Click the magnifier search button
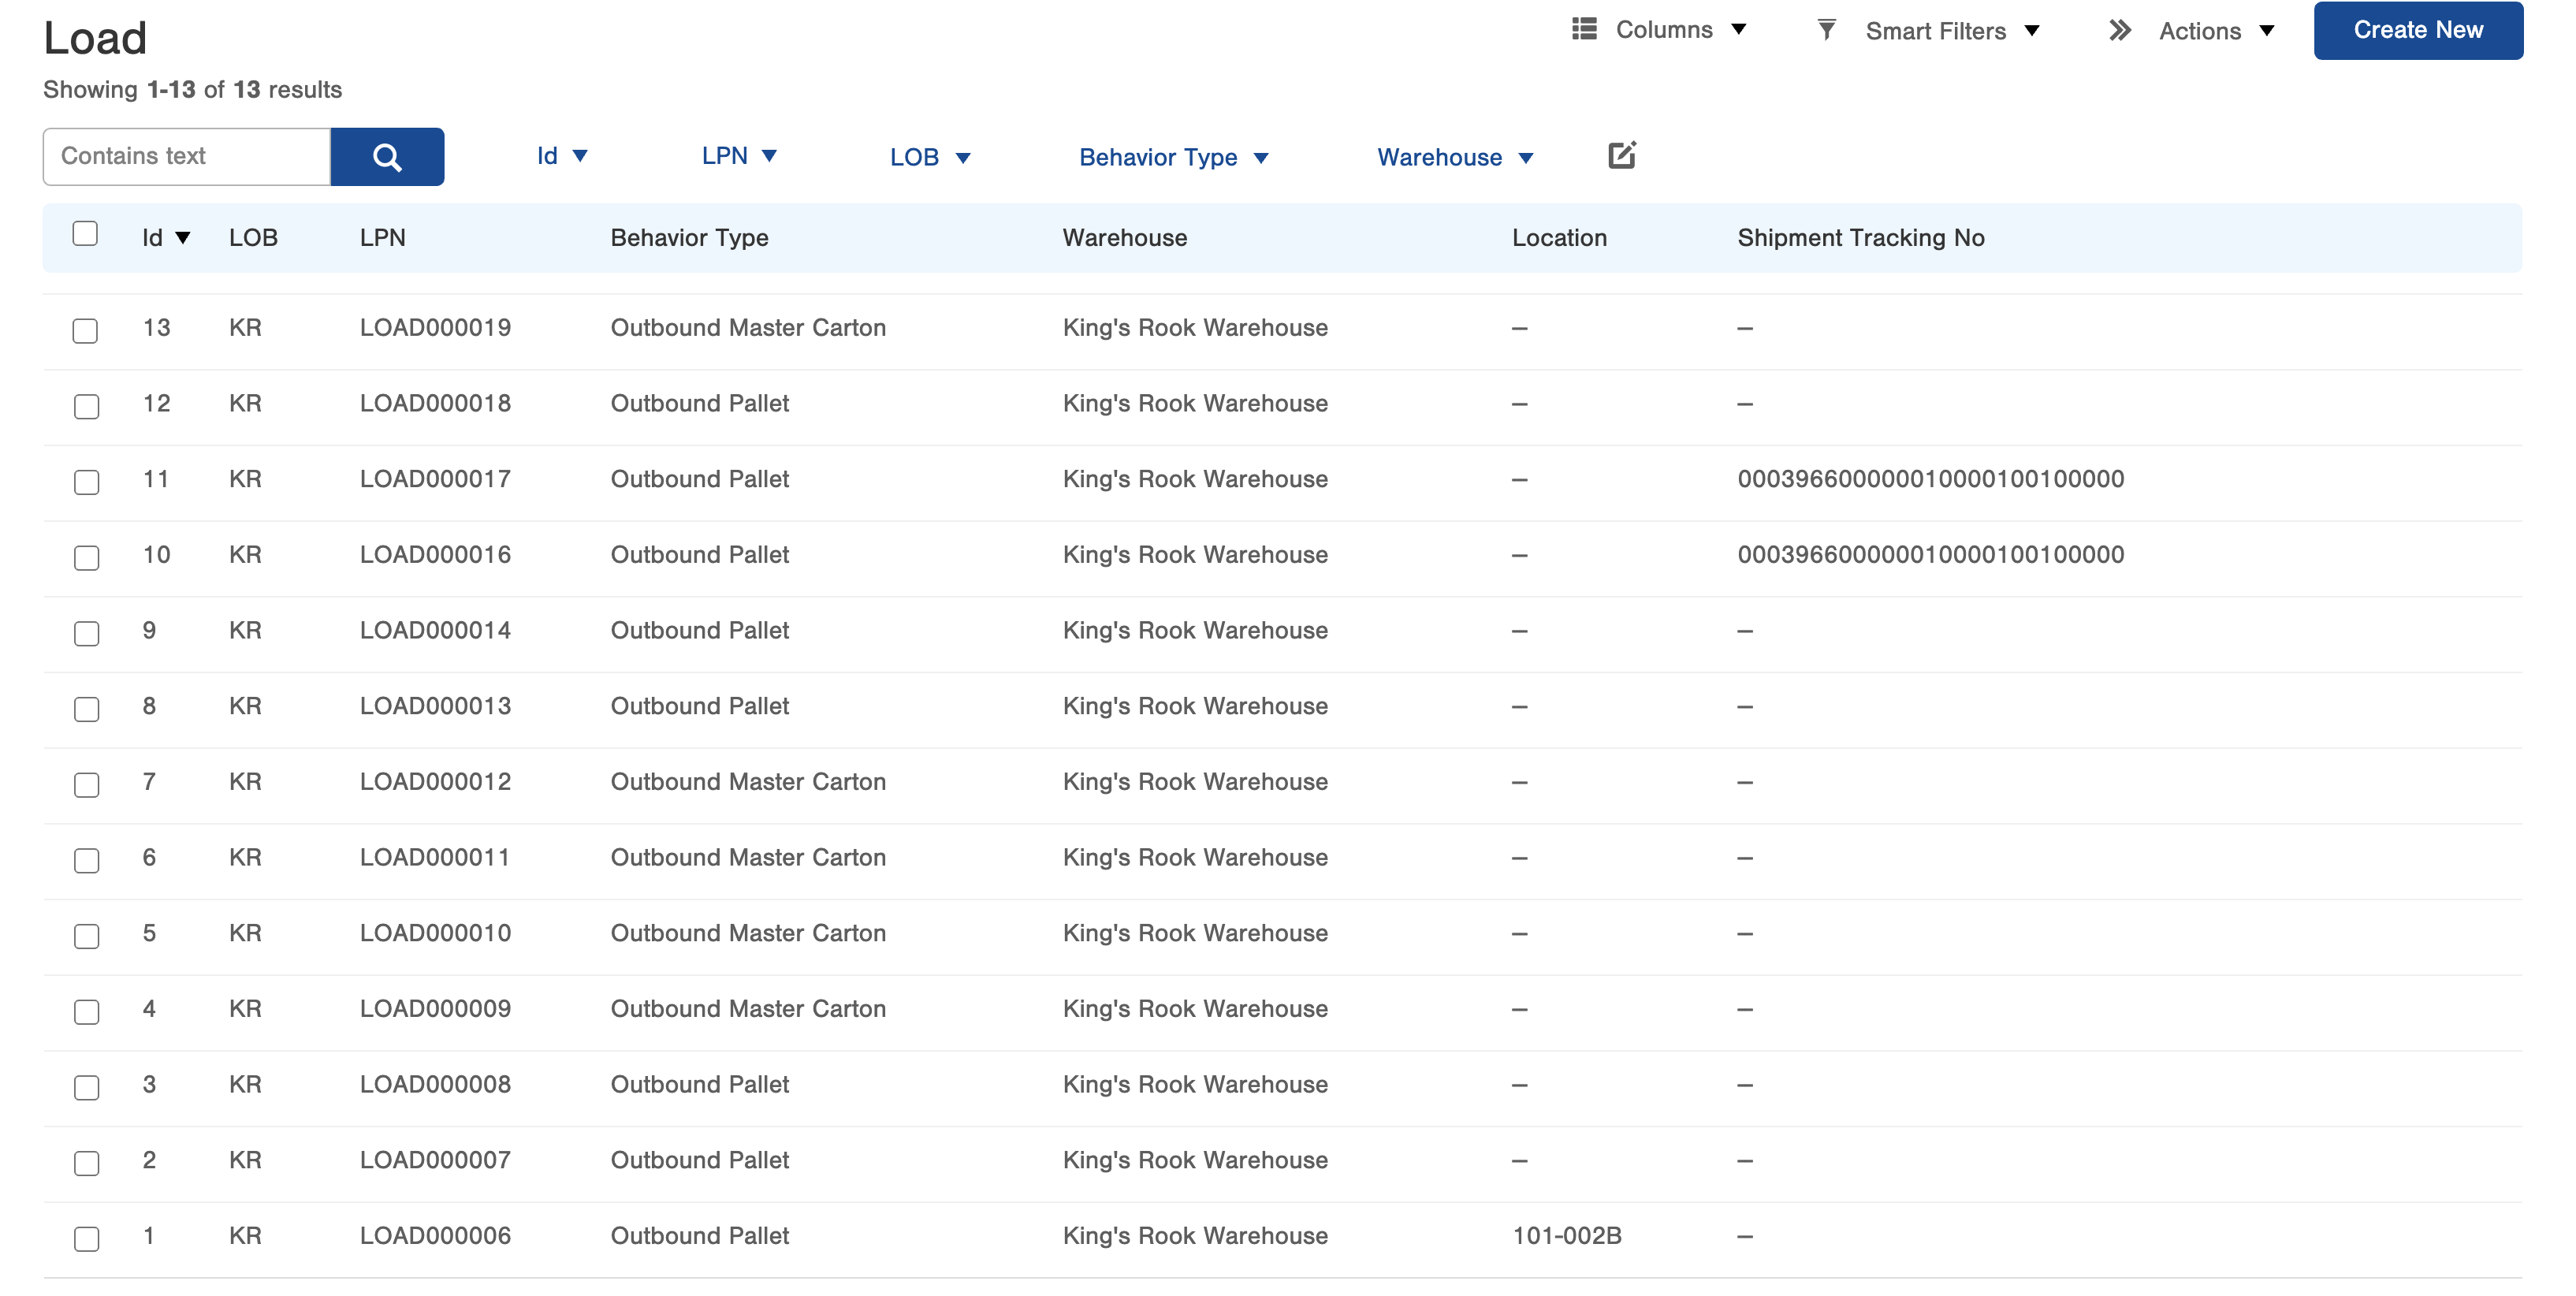 click(x=387, y=157)
